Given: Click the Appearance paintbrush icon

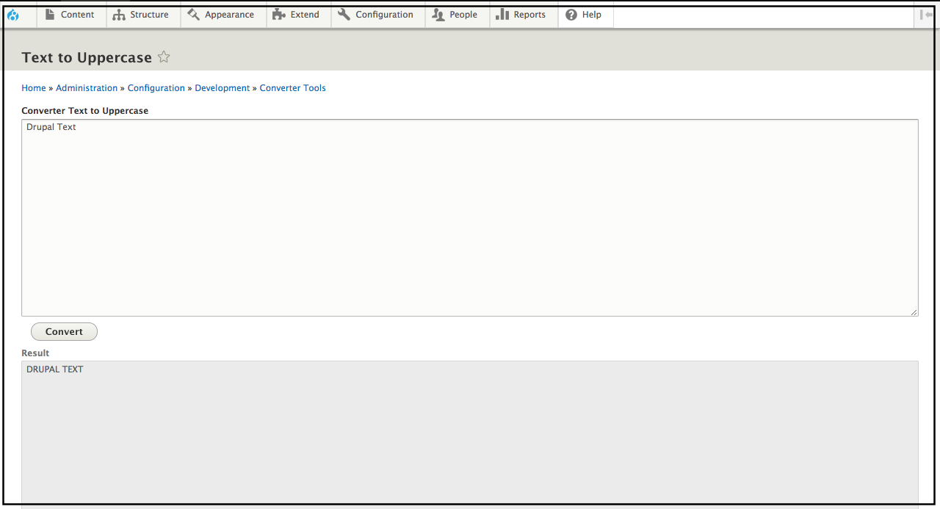Looking at the screenshot, I should (x=193, y=14).
